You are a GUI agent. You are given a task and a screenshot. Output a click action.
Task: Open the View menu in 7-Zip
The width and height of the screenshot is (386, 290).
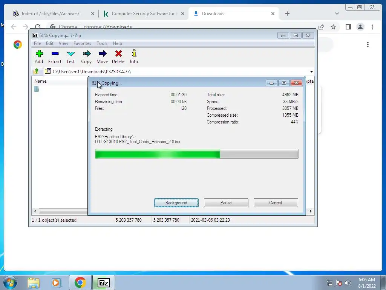63,43
